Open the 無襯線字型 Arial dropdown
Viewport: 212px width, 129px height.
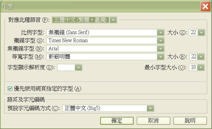tap(161, 49)
